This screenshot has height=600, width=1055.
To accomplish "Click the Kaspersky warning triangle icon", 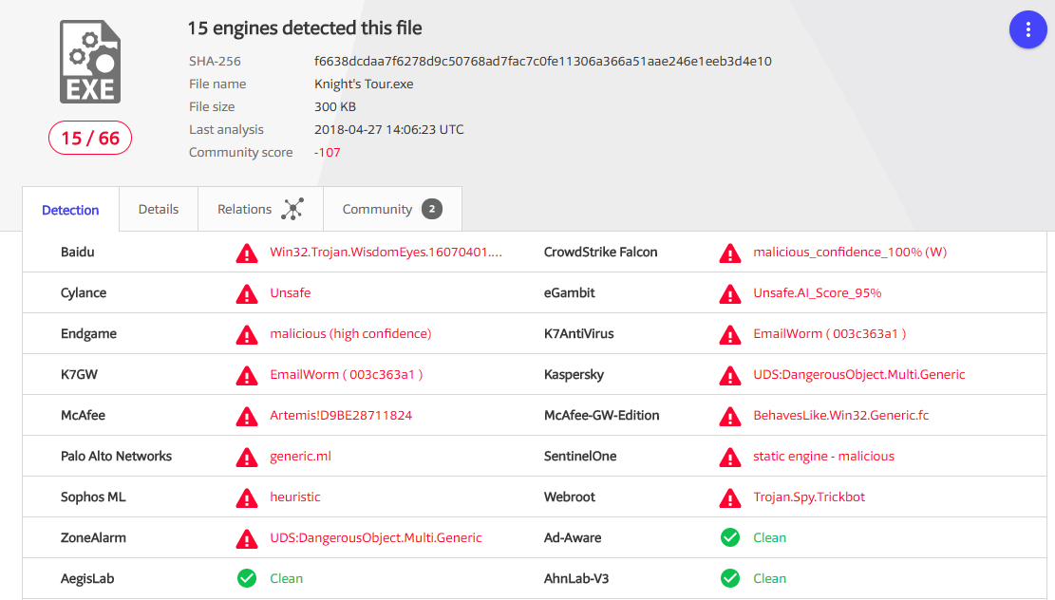I will click(730, 375).
